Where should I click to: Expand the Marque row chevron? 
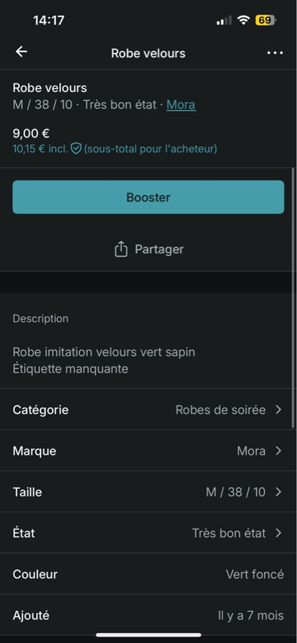[x=278, y=451]
